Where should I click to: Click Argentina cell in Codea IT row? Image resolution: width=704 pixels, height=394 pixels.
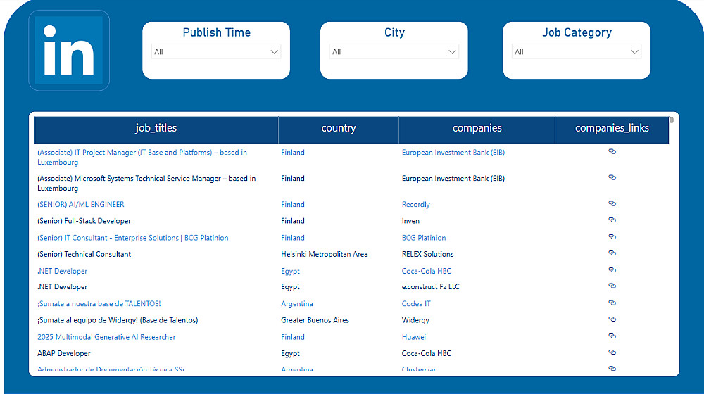point(297,304)
